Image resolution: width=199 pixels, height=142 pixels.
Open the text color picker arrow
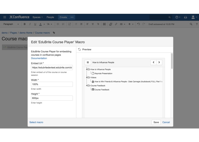click(44, 24)
